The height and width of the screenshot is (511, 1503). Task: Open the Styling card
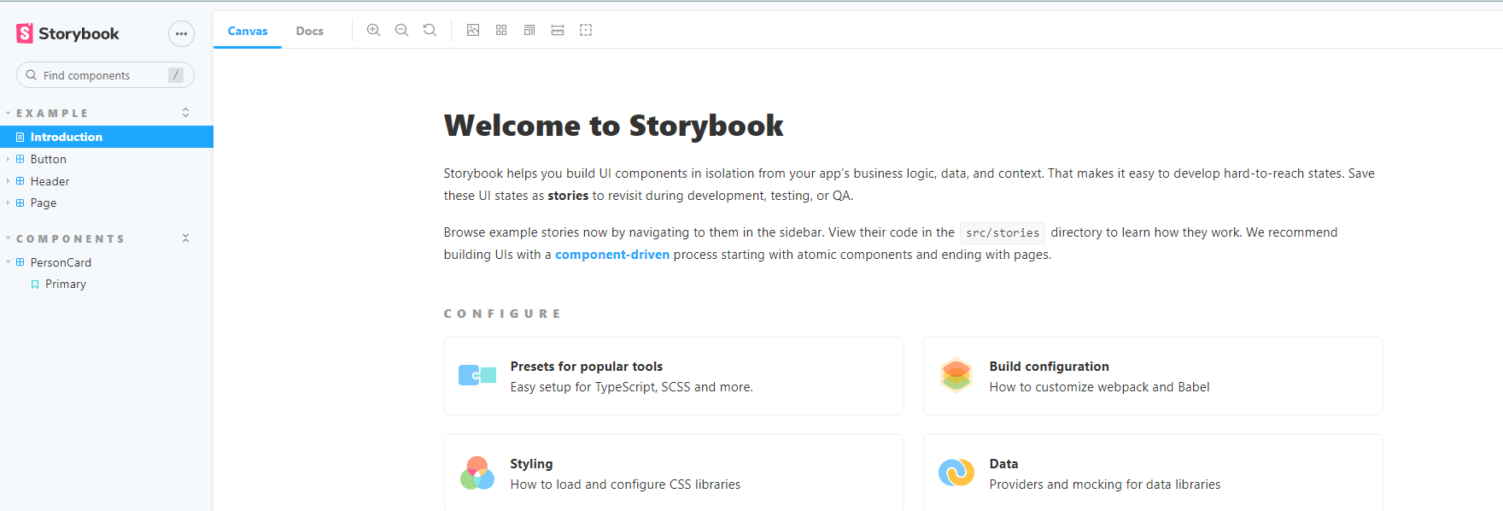click(x=674, y=473)
